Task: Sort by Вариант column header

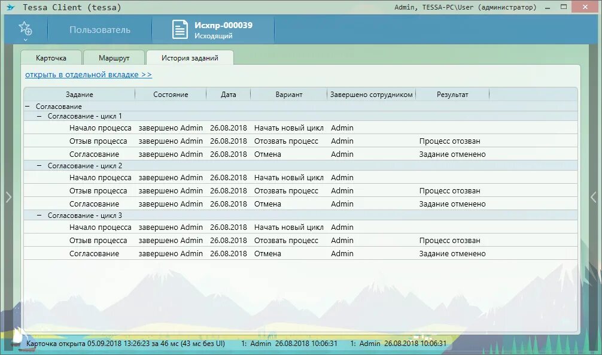Action: pyautogui.click(x=289, y=95)
